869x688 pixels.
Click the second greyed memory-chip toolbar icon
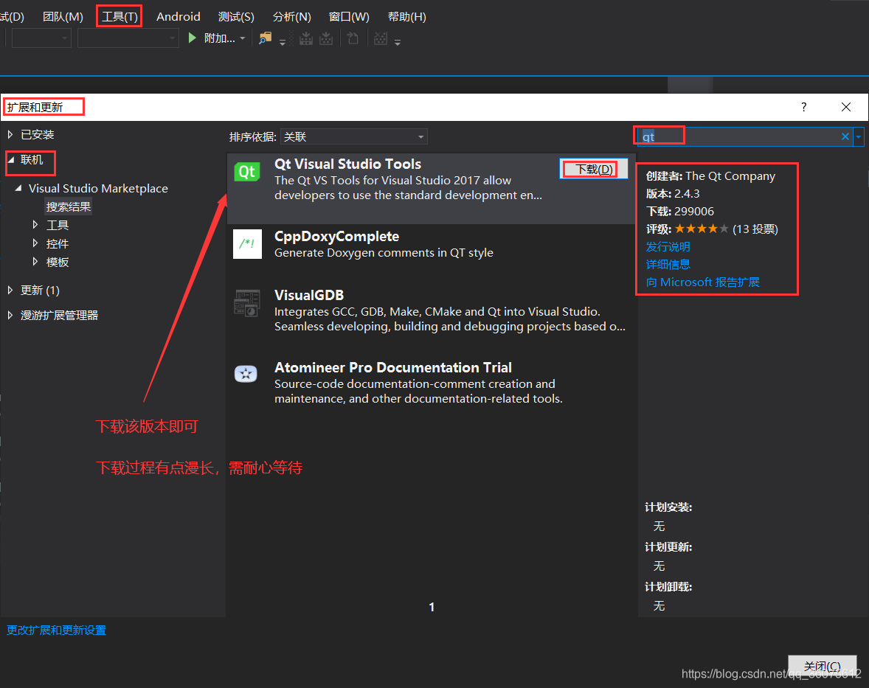pos(327,38)
